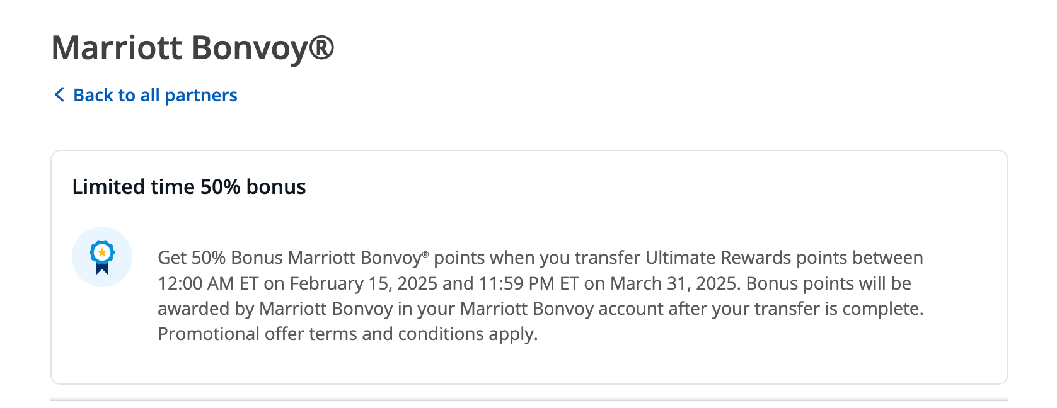The image size is (1057, 408).
Task: Open the Back to all partners link
Action: 146,95
